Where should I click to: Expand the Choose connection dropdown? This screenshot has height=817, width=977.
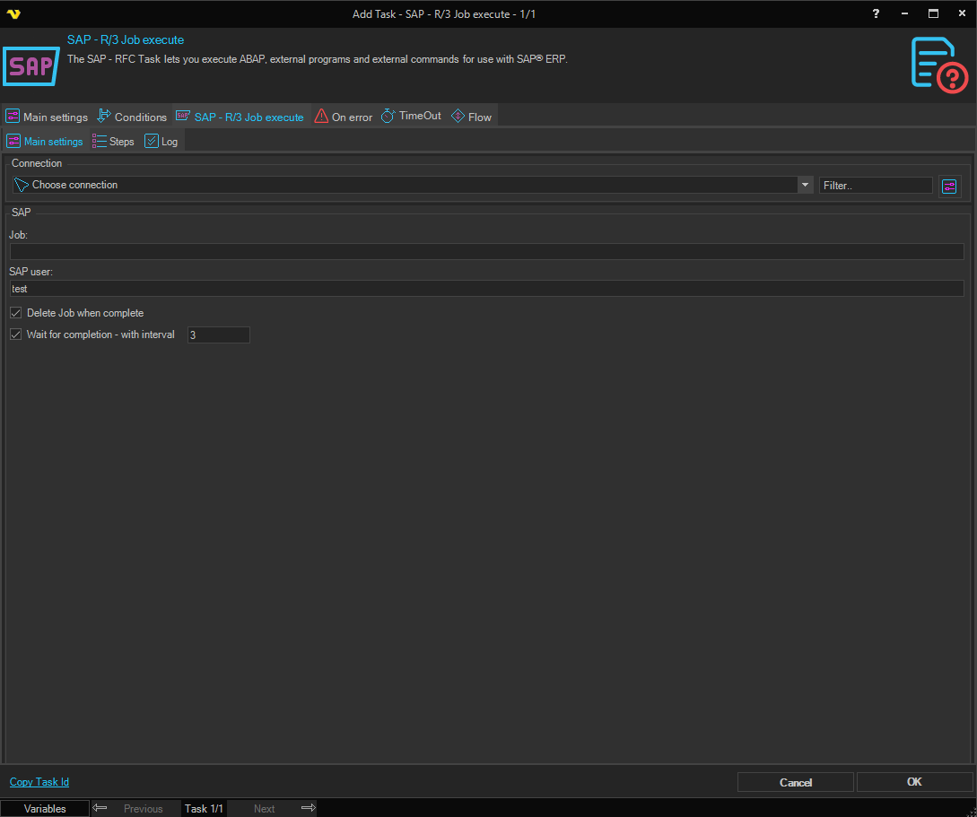(804, 185)
